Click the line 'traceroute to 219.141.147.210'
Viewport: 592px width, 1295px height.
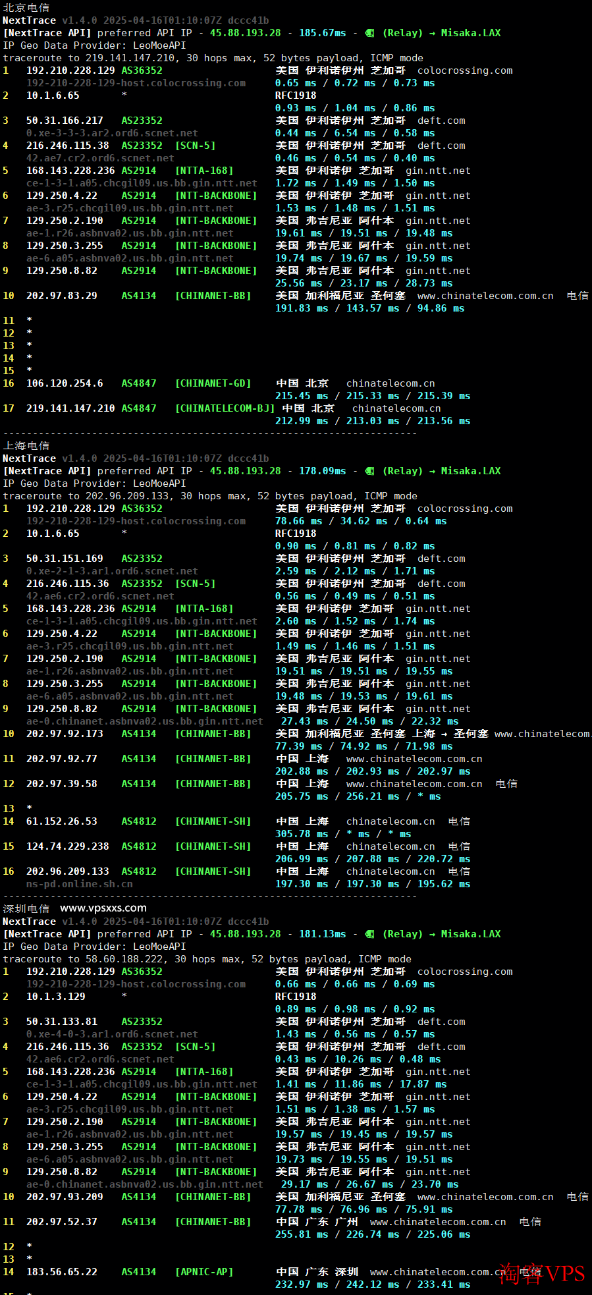click(213, 58)
